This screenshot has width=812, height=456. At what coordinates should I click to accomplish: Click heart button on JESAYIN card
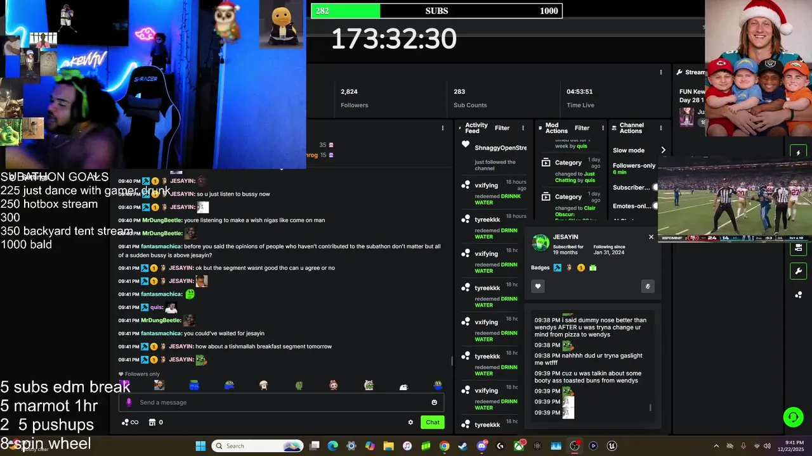pyautogui.click(x=538, y=286)
